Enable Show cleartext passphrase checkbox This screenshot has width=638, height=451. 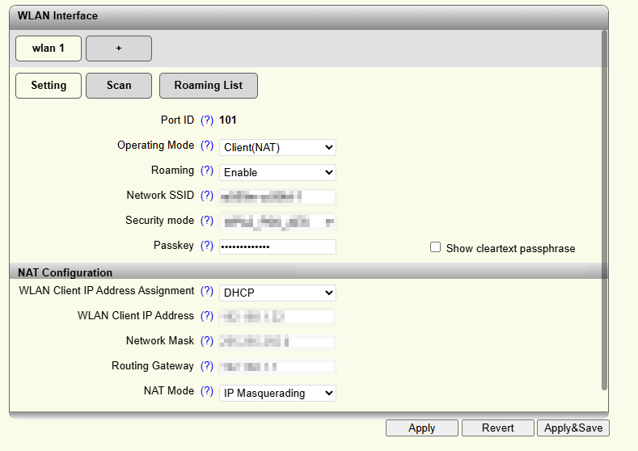coord(436,247)
